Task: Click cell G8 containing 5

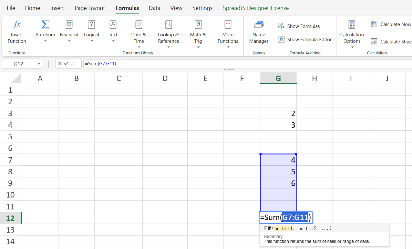Action: pos(278,171)
